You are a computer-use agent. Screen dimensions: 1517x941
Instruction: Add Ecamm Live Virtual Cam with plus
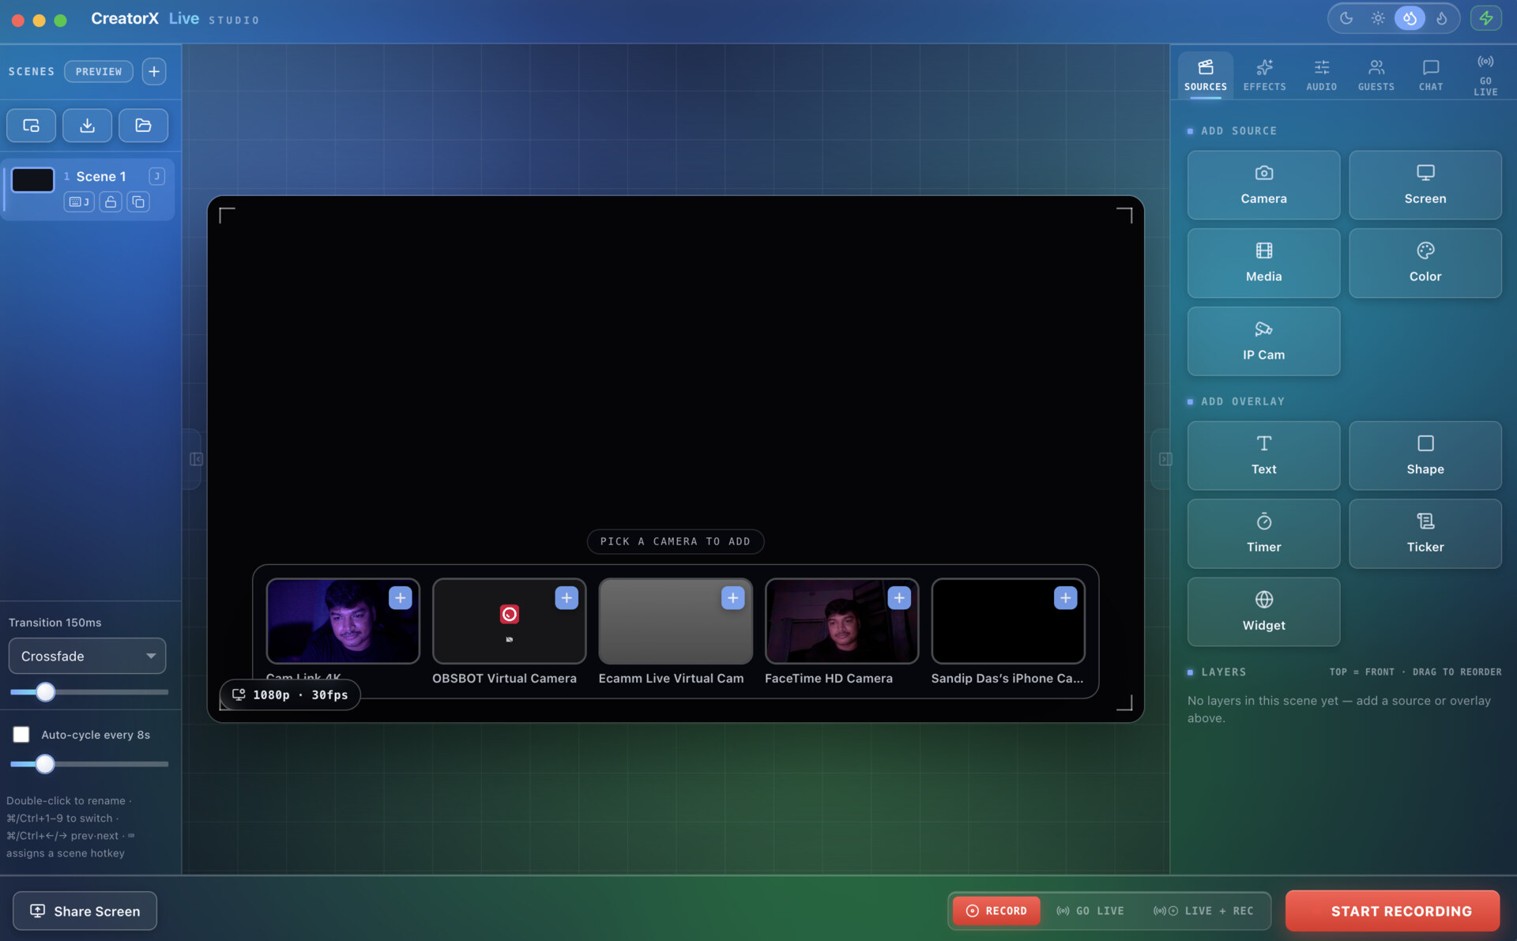[732, 598]
